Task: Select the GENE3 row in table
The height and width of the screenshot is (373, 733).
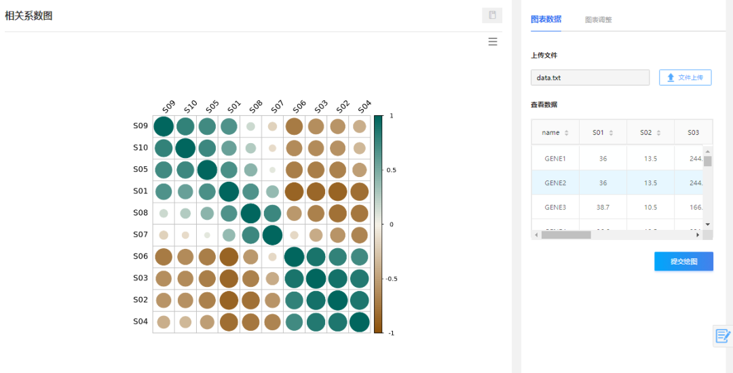Action: tap(555, 207)
